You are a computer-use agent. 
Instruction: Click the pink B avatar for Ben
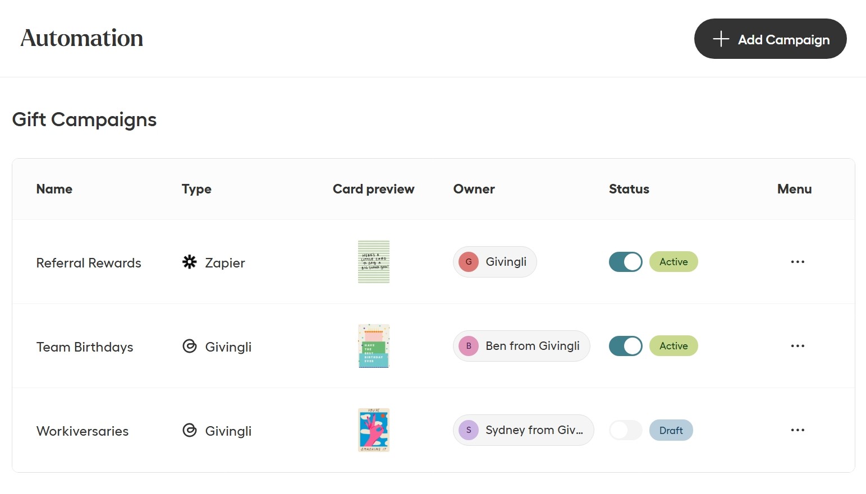tap(469, 346)
